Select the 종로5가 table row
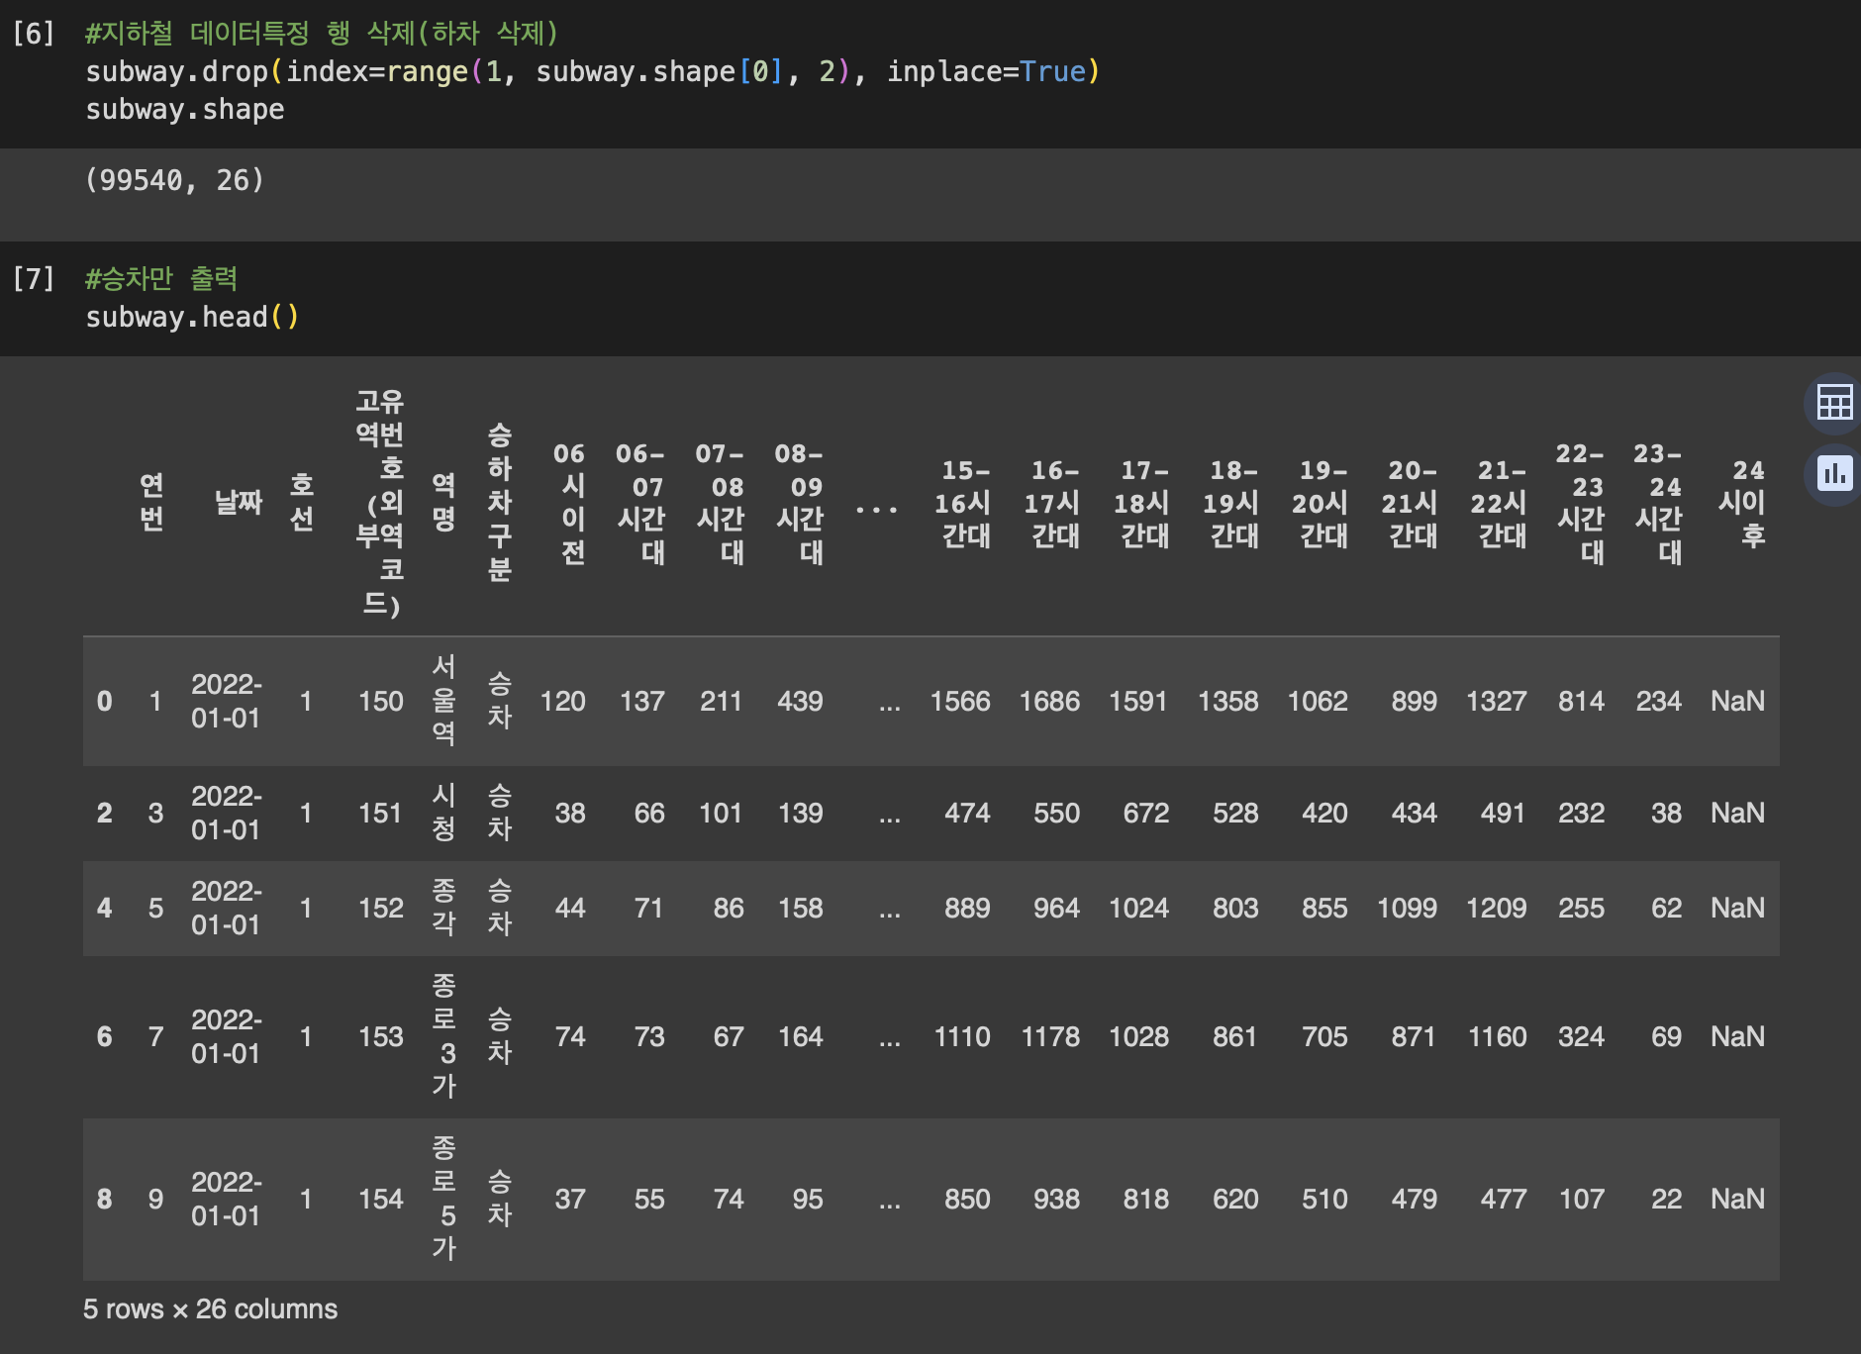This screenshot has height=1354, width=1861. click(x=930, y=1199)
